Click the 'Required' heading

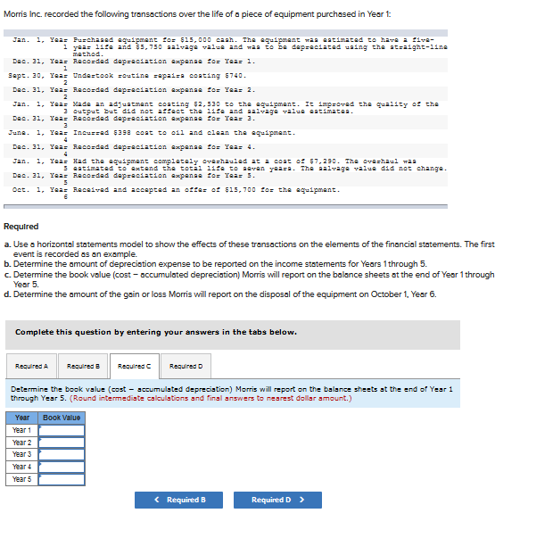point(21,227)
